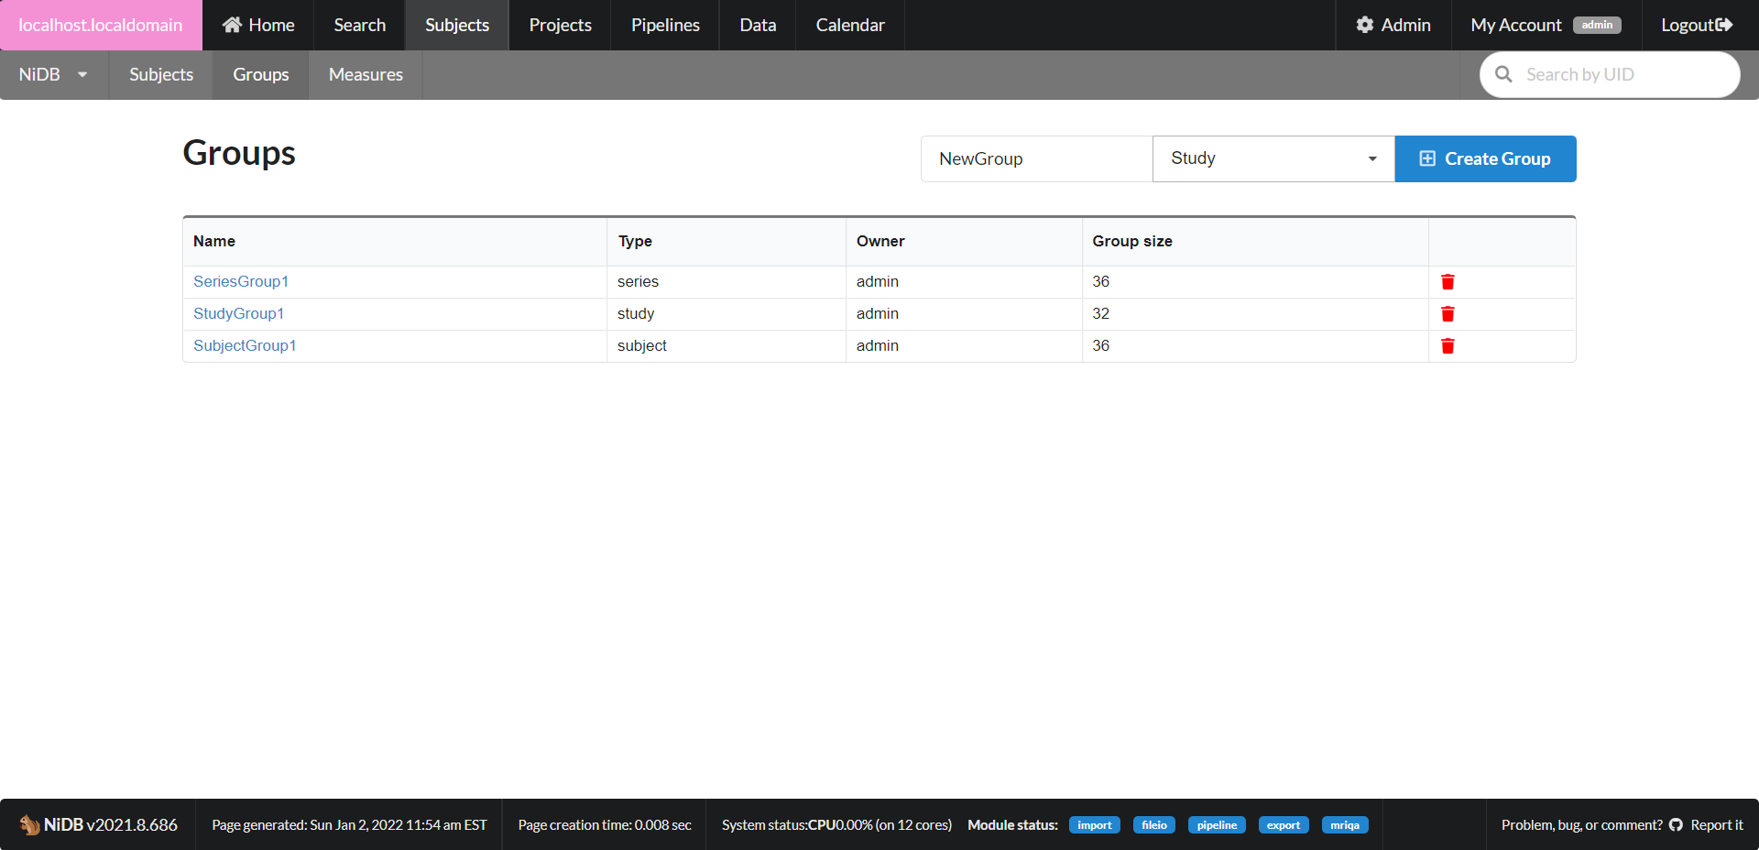Open the StudyGroup1 group link
Image resolution: width=1759 pixels, height=850 pixels.
[238, 313]
